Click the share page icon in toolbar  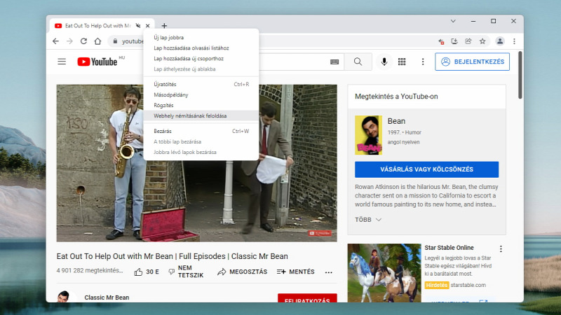click(x=468, y=41)
